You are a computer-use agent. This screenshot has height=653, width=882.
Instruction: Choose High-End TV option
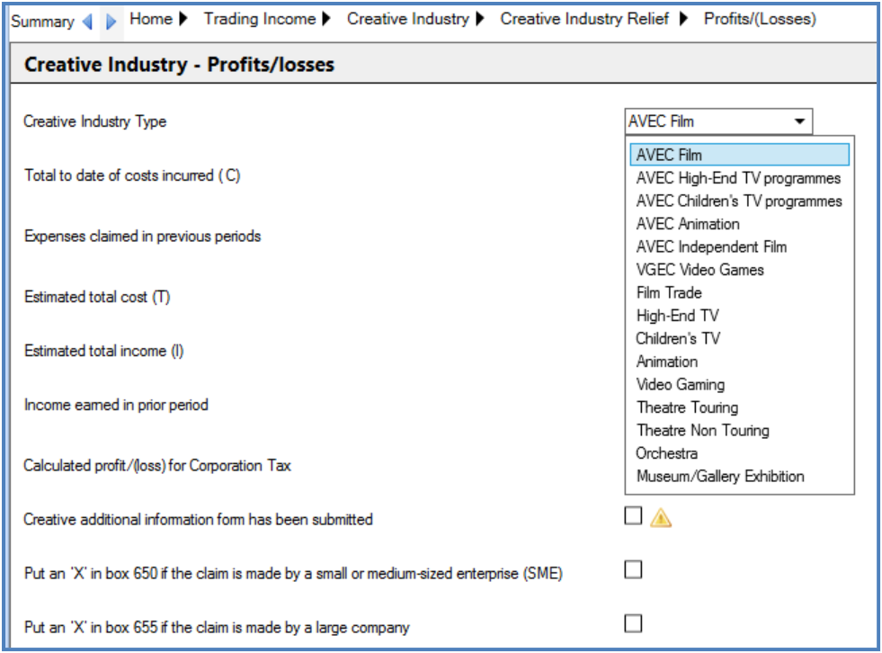coord(678,316)
